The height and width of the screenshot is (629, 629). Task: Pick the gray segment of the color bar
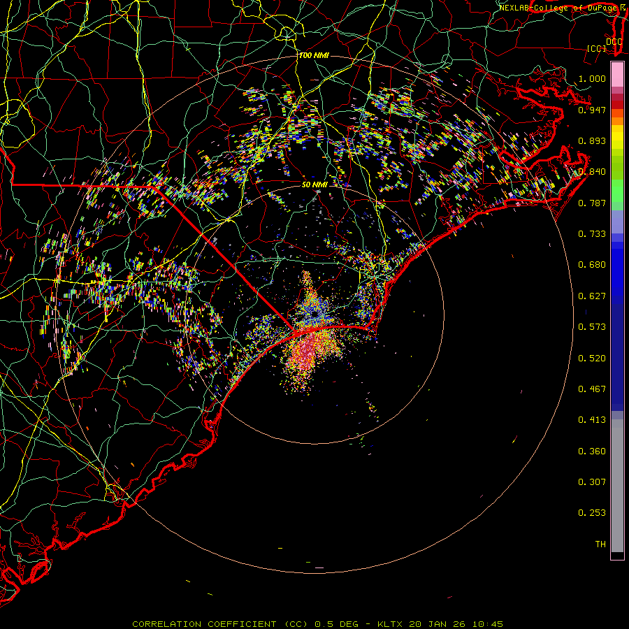[617, 486]
